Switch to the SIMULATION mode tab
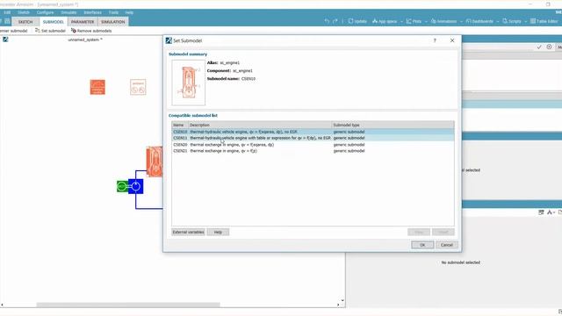 coord(113,22)
